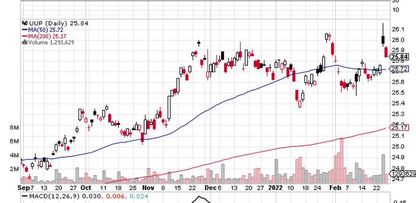Click the blue MA(50) line swatch in legend

25,30
